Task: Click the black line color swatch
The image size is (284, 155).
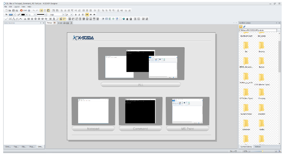Action: point(23,15)
